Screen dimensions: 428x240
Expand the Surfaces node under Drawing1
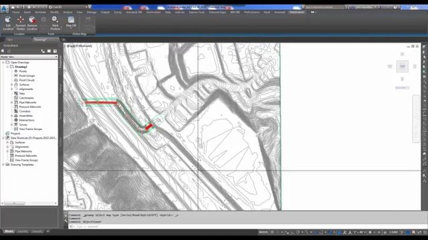(x=12, y=85)
